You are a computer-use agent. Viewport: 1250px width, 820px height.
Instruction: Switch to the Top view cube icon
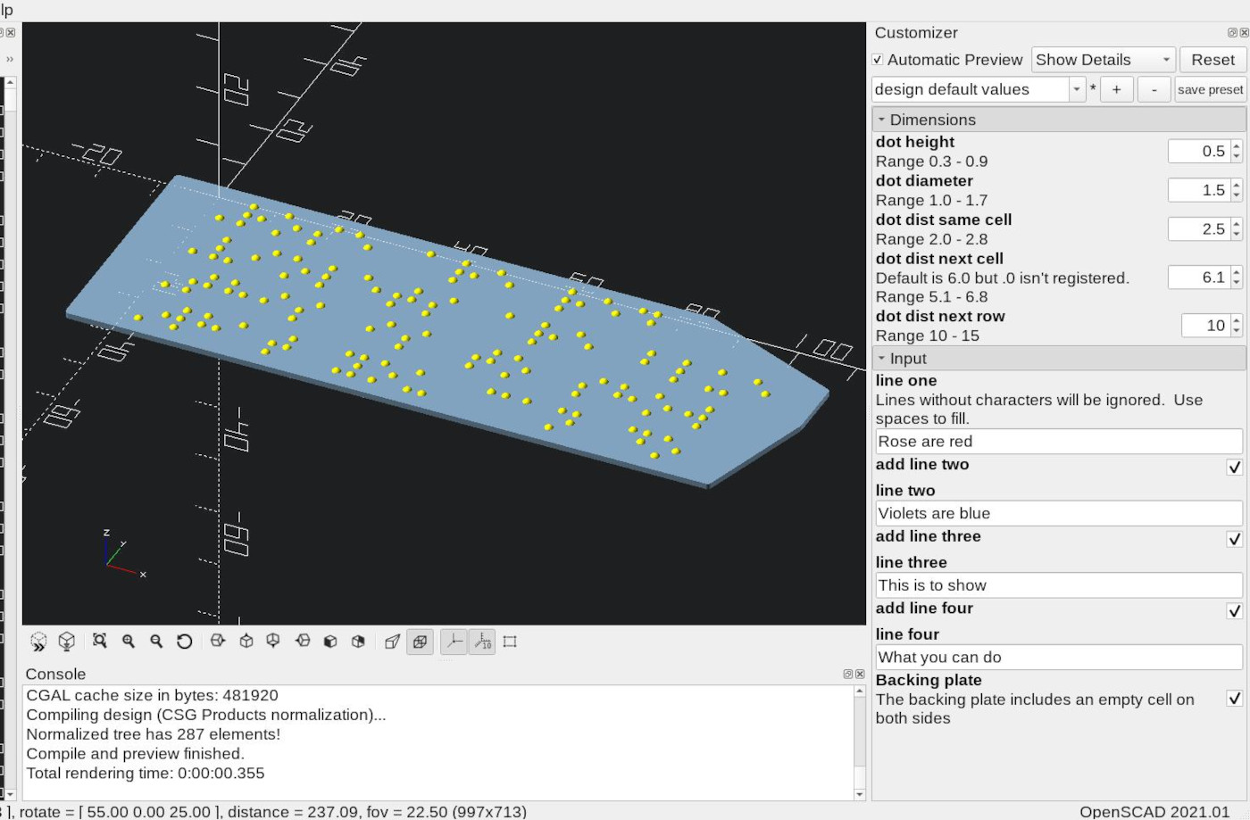tap(246, 642)
